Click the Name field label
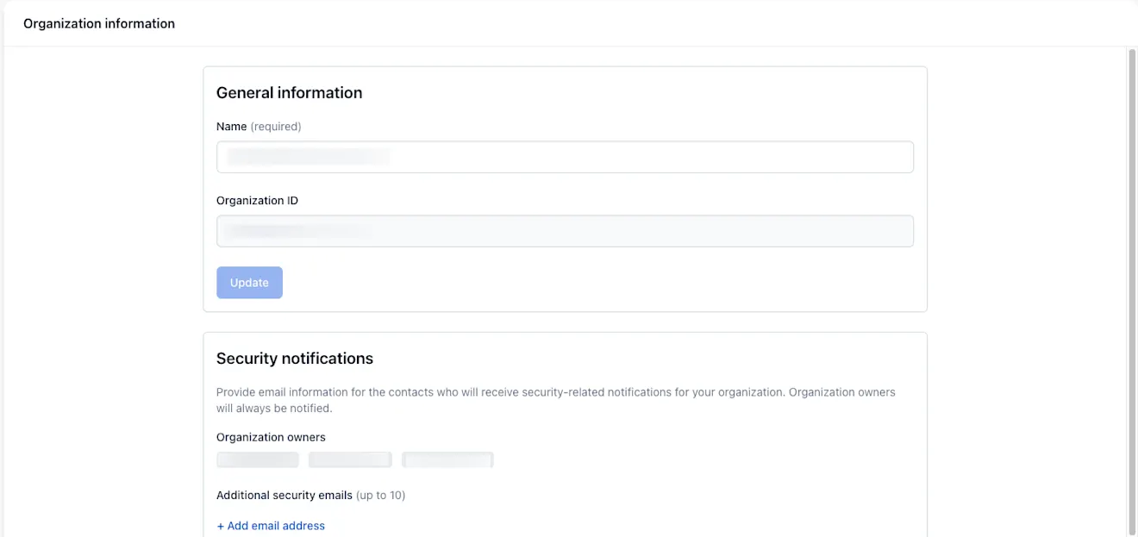 [x=231, y=127]
